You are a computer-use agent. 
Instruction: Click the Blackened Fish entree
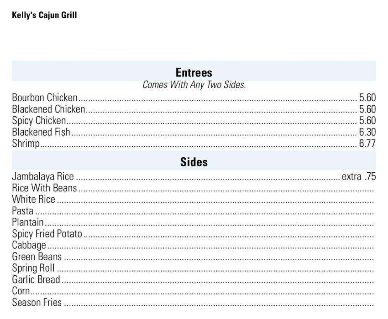point(41,132)
